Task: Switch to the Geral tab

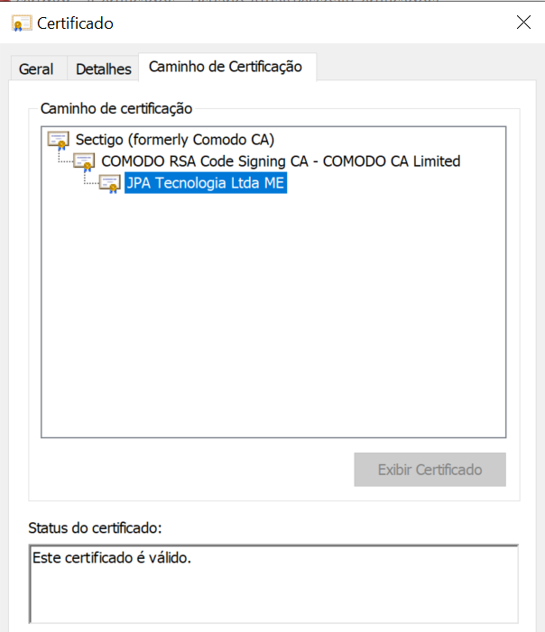Action: (x=37, y=69)
